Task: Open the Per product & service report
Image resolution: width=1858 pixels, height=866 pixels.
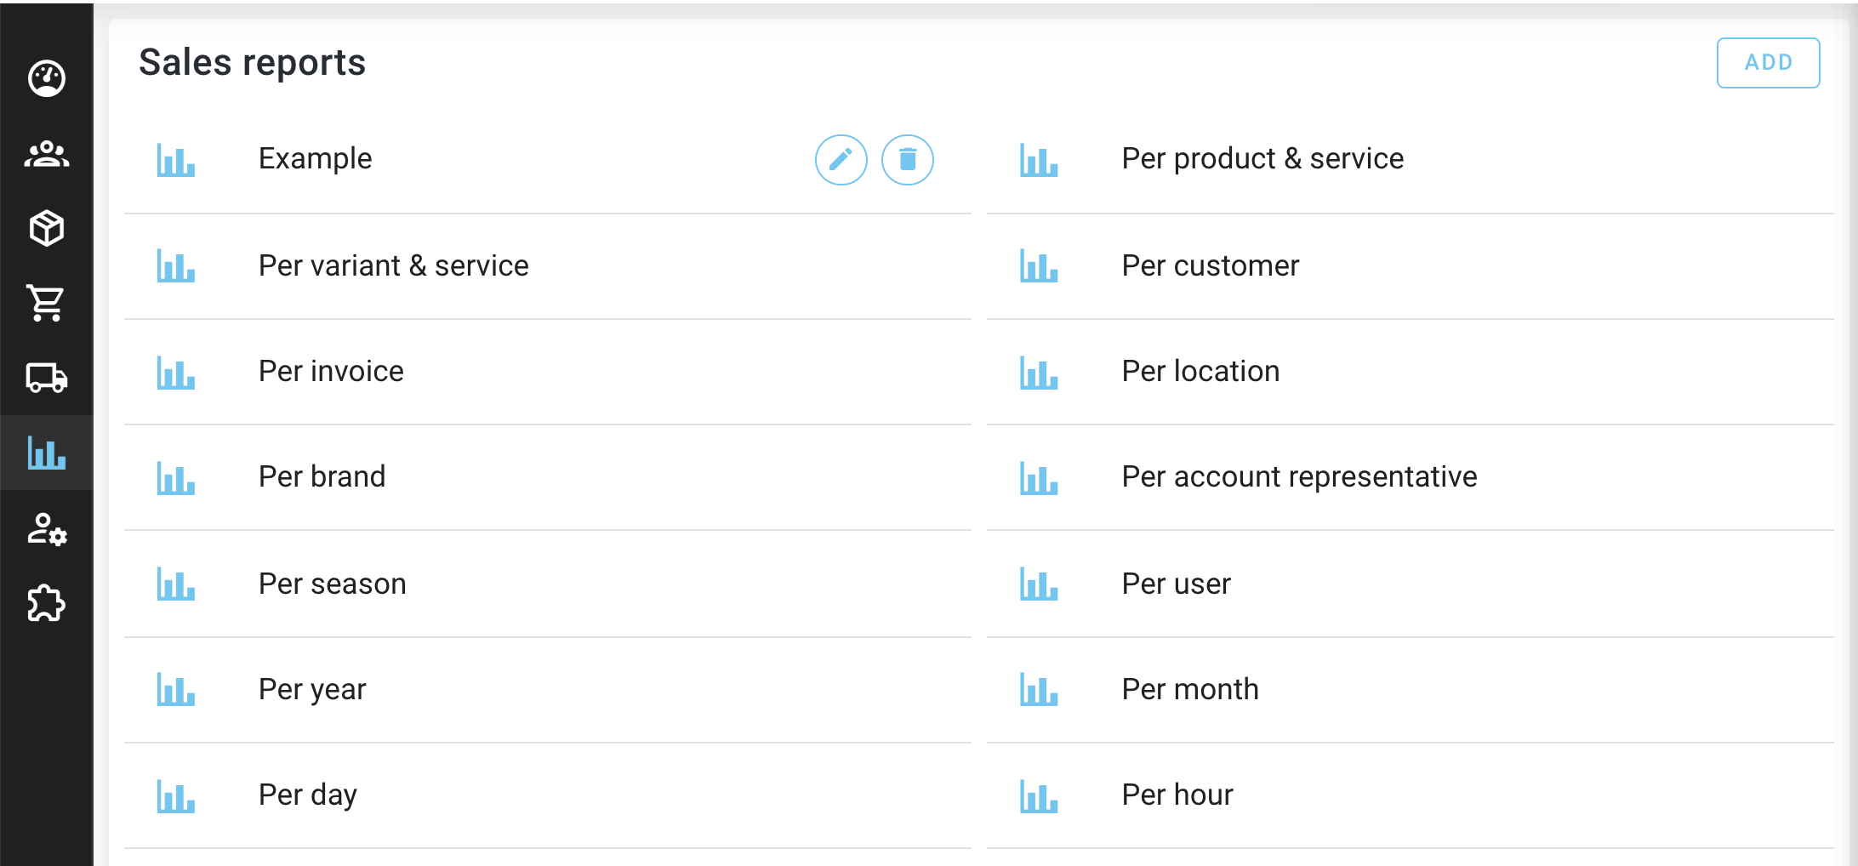Action: pyautogui.click(x=1262, y=159)
